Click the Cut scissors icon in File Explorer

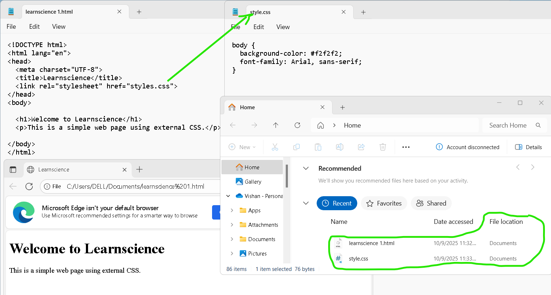pyautogui.click(x=275, y=147)
